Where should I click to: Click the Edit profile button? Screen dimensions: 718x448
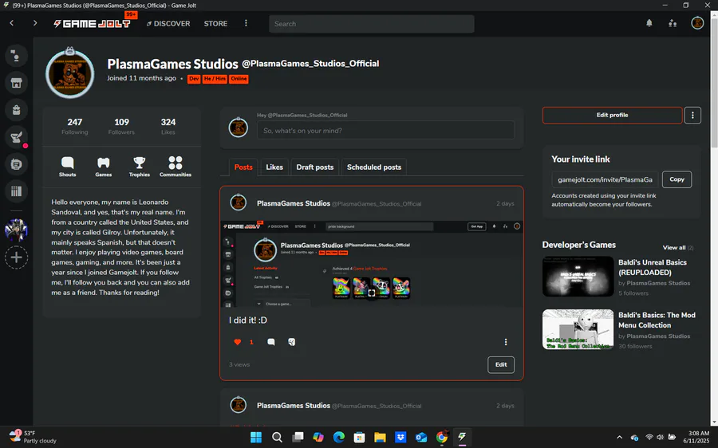pos(612,116)
